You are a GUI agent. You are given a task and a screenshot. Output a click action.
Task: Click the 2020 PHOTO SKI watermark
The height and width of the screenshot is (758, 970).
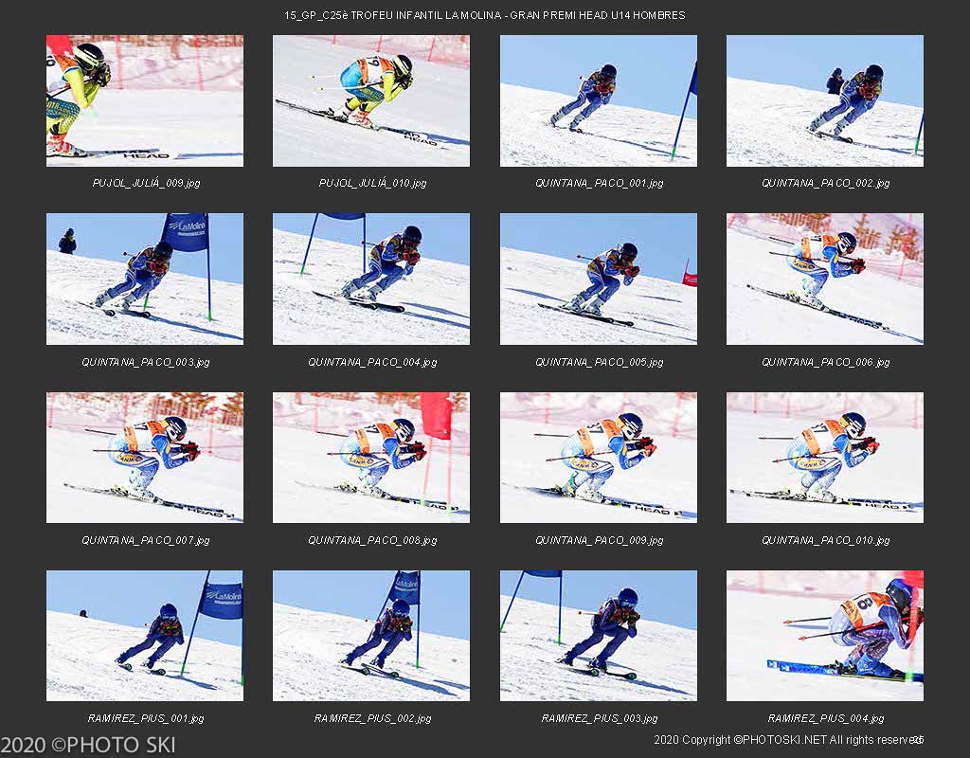[88, 745]
